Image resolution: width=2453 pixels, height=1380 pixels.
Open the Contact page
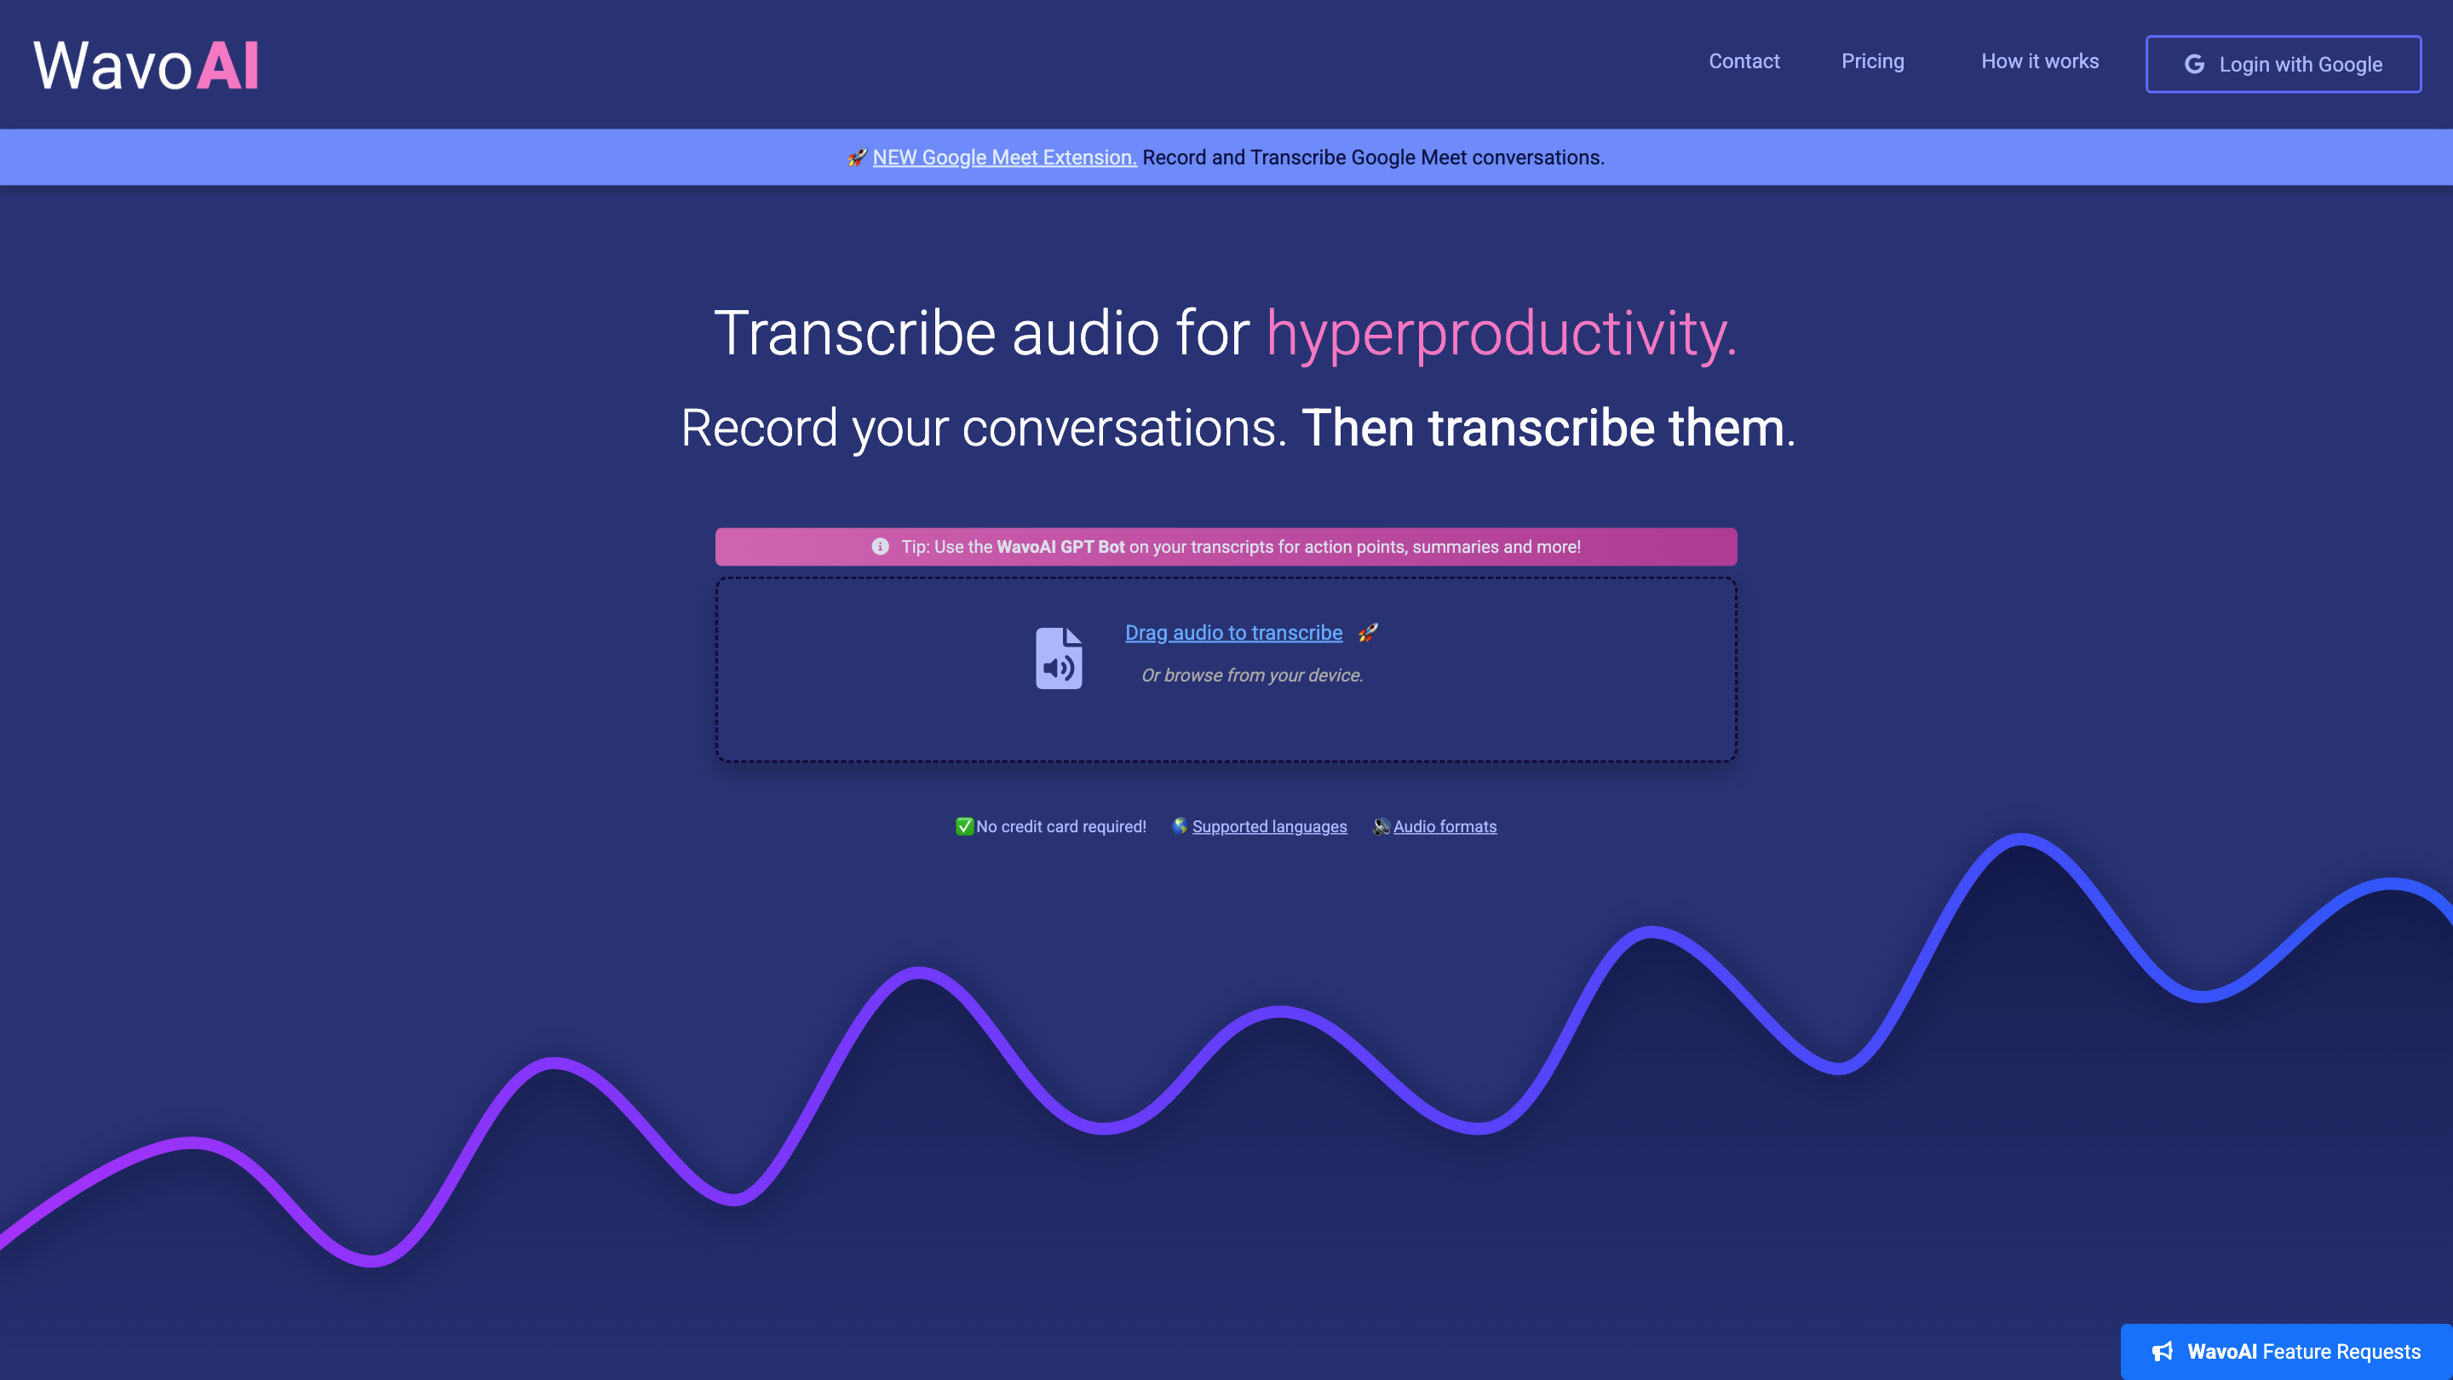point(1744,61)
